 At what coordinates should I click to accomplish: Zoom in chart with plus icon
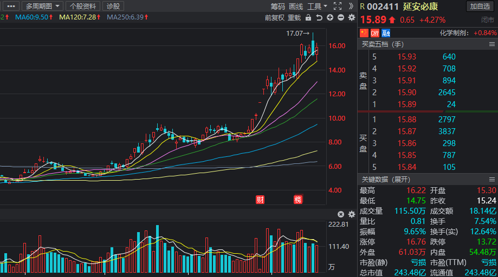pos(330,17)
